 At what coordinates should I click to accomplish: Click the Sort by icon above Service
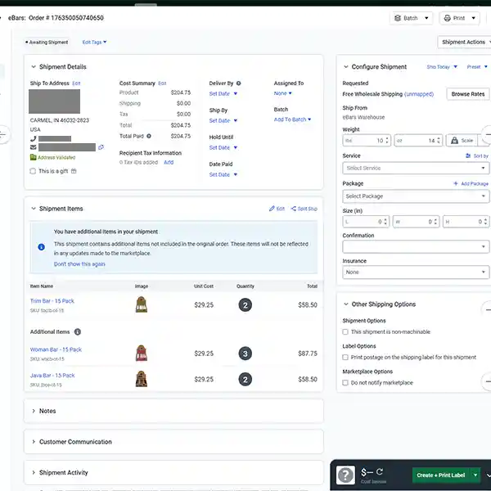point(468,155)
